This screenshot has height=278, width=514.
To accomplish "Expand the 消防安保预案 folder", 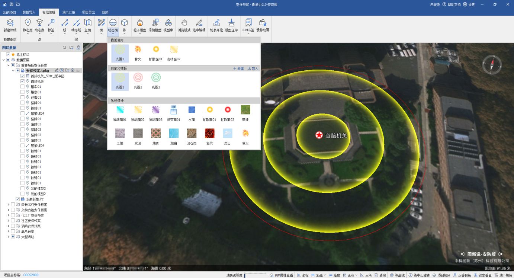I will pyautogui.click(x=8, y=226).
